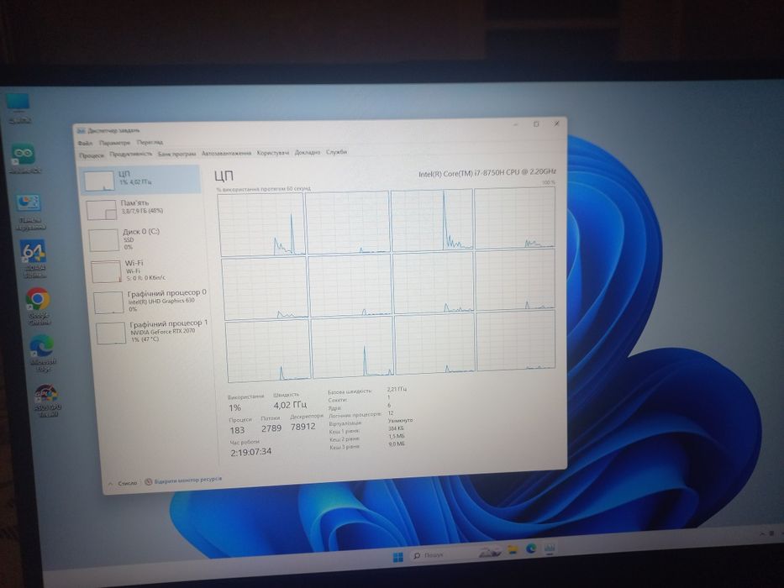Click the ЦП mini graph thumbnail

click(99, 181)
